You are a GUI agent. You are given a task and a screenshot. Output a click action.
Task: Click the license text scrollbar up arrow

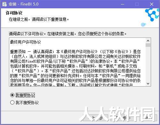(x=148, y=41)
